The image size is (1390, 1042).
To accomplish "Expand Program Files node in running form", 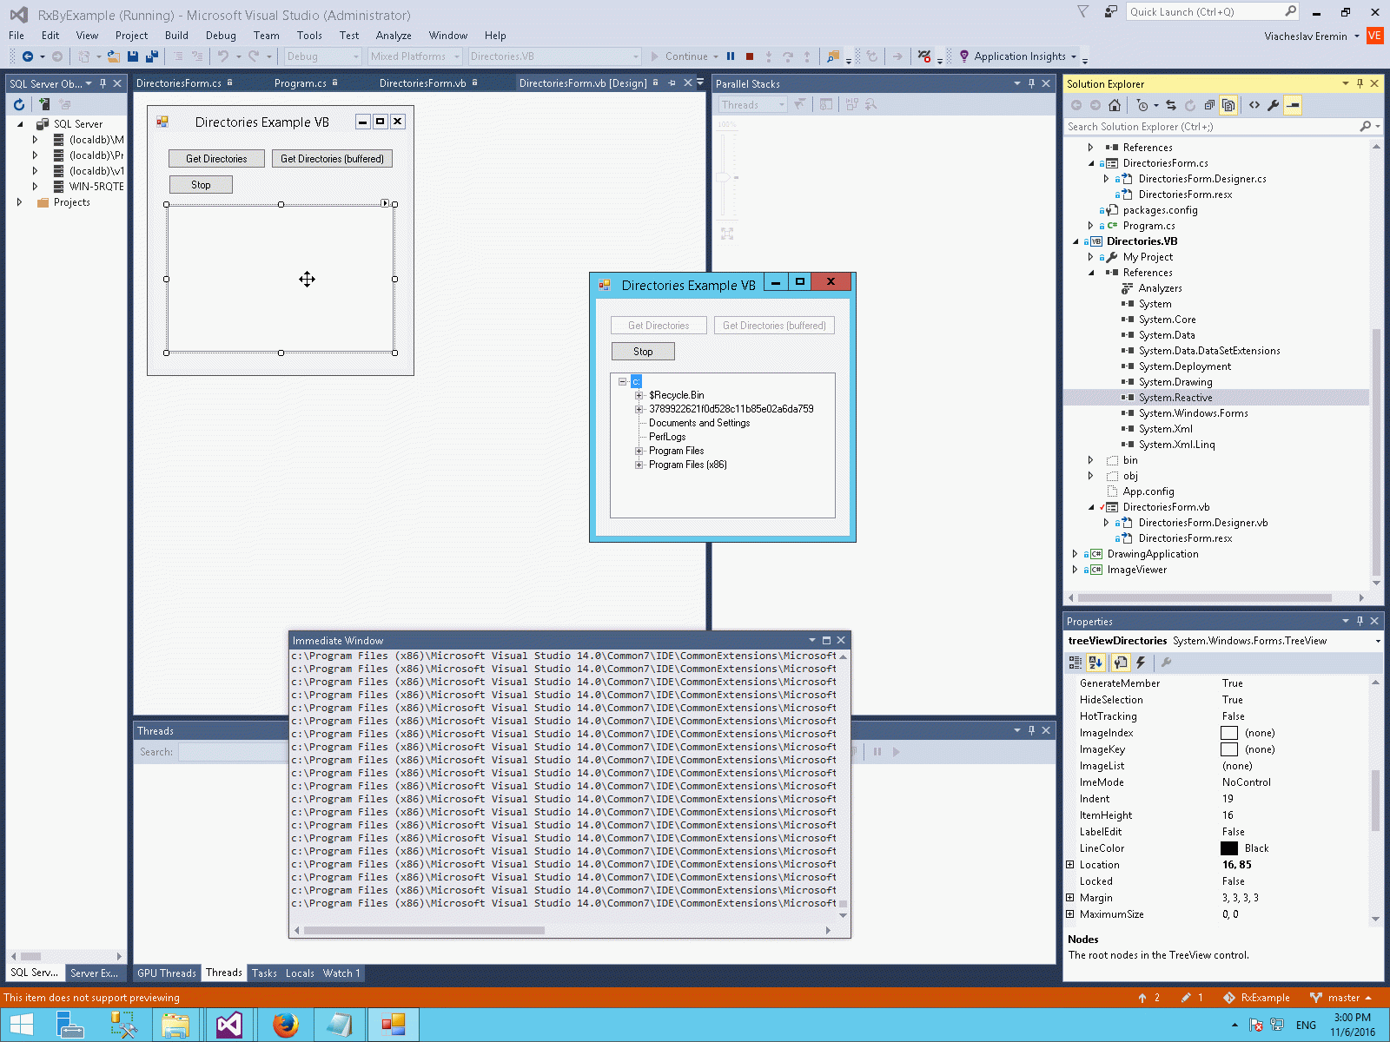I will 639,451.
